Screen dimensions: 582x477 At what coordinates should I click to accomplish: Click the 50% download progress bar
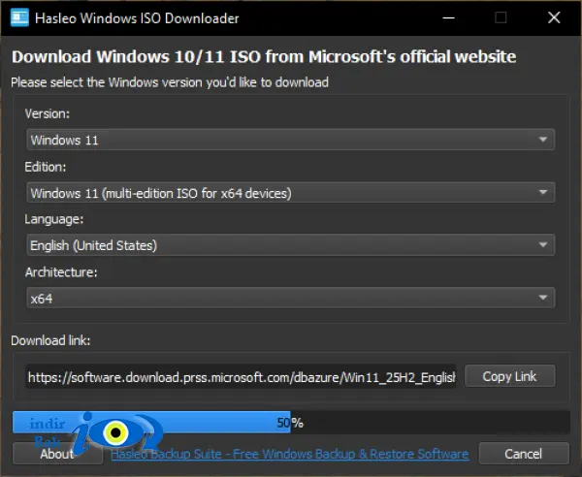(x=291, y=422)
